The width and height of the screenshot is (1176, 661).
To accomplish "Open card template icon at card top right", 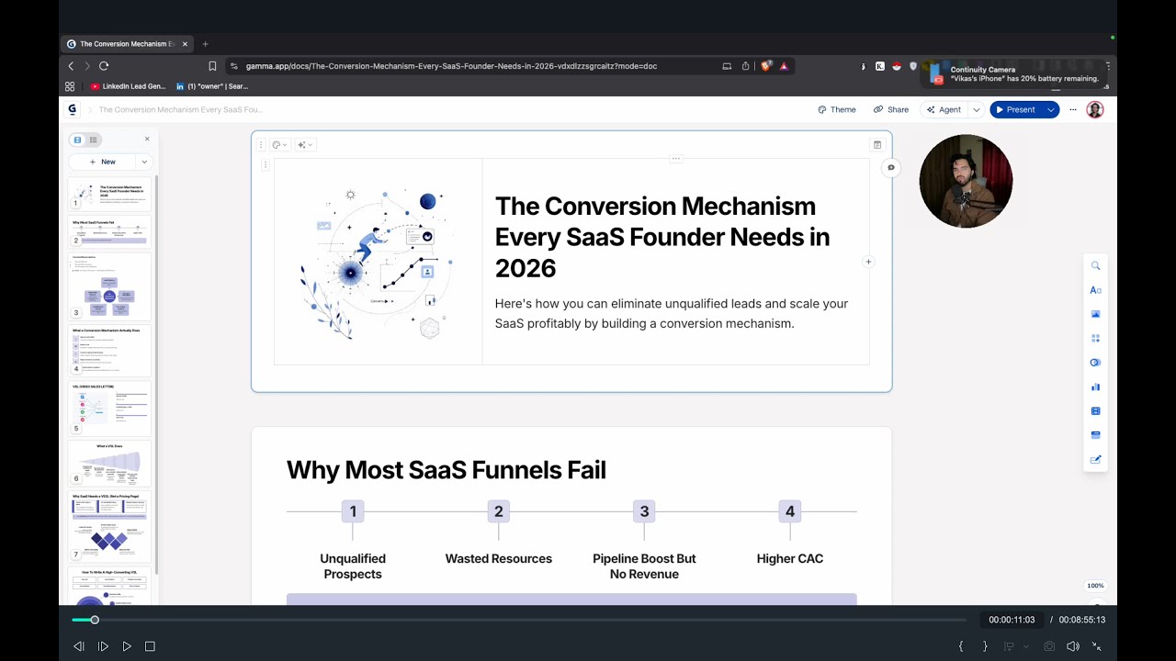I will pos(877,145).
